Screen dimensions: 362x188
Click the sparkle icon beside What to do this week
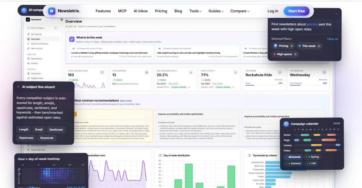[x=72, y=39]
